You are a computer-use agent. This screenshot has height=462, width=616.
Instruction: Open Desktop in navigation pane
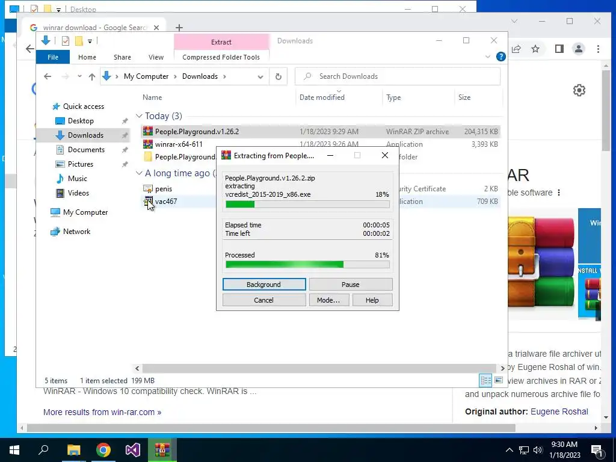click(81, 121)
